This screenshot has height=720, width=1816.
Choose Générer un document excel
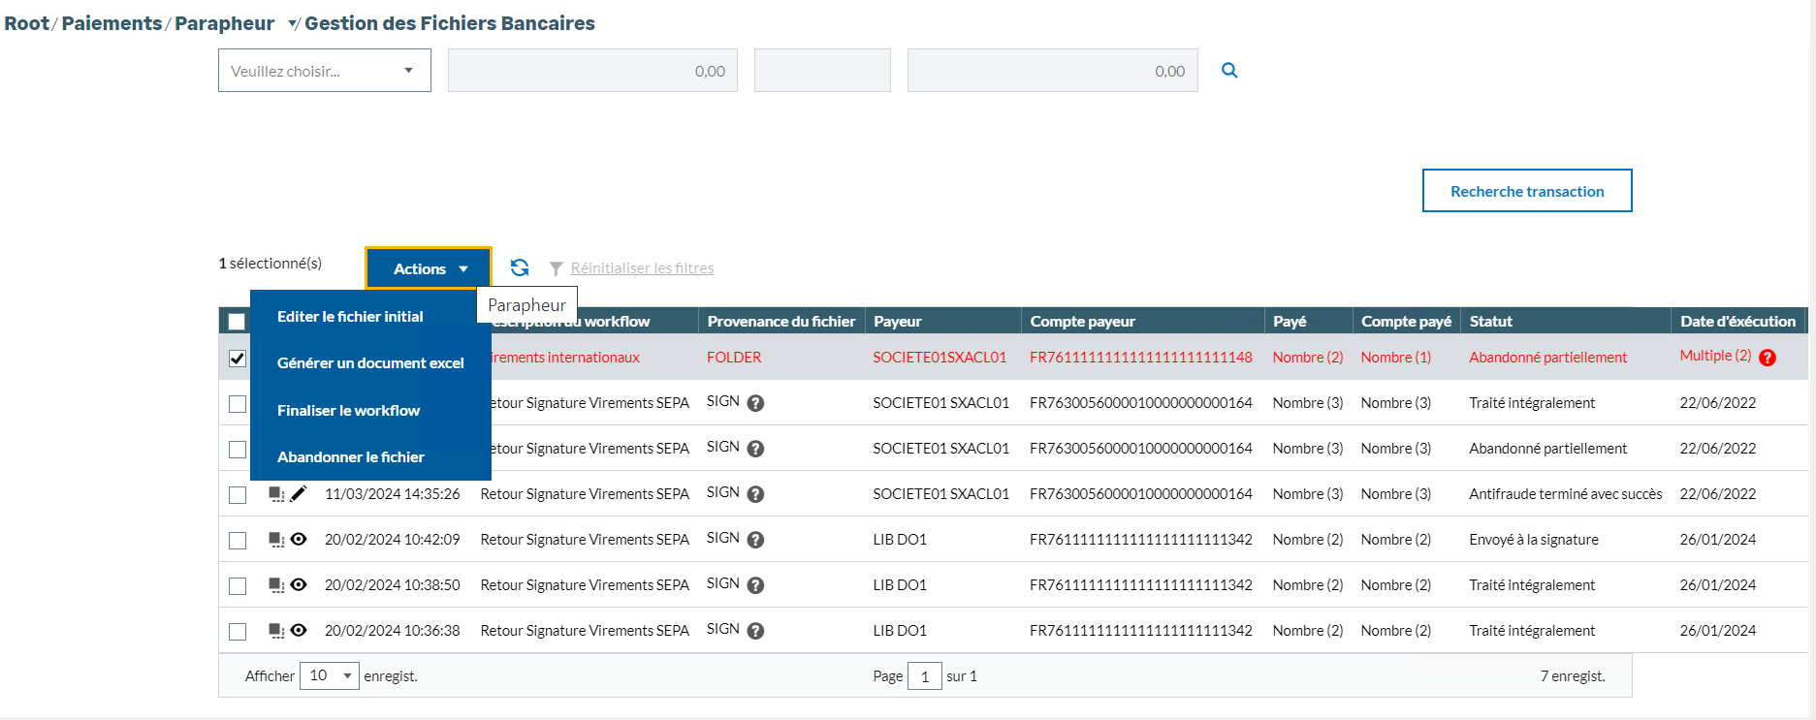[x=370, y=363]
